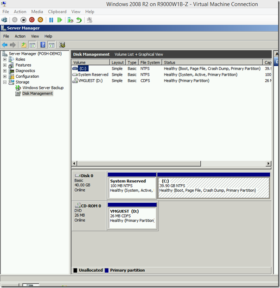
Task: Click the disc icon beside VMGUEST (D:)
Action: click(x=75, y=81)
